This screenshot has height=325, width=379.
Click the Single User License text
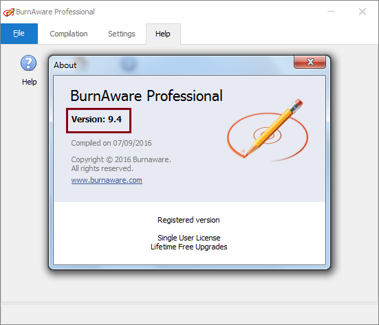click(x=188, y=238)
